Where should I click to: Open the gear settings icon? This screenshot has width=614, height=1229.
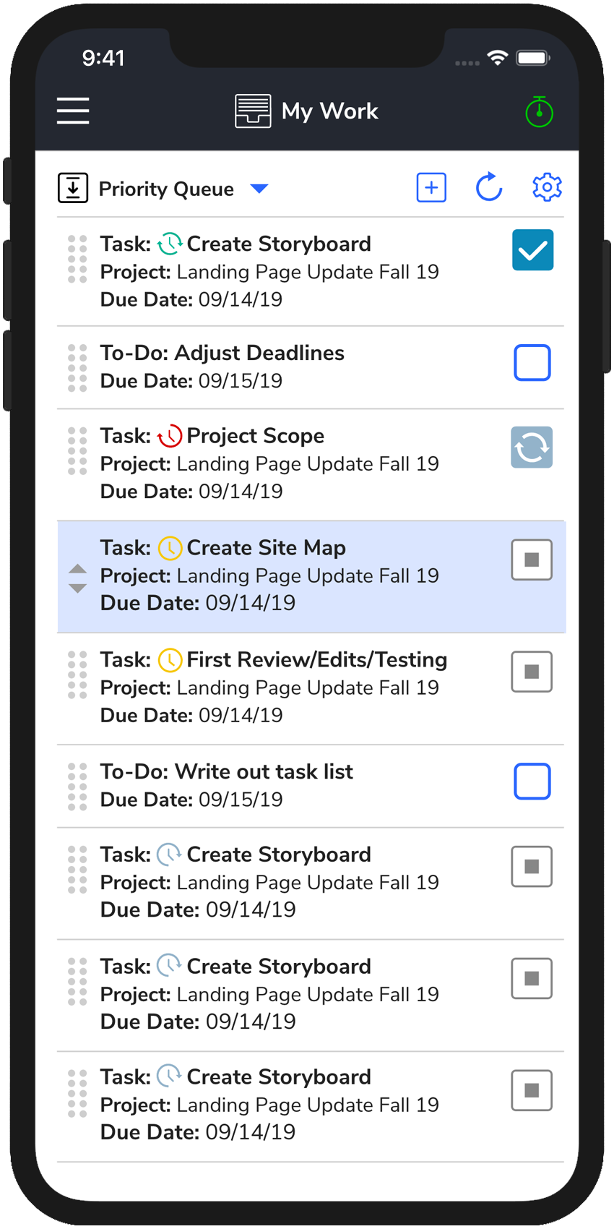coord(547,187)
